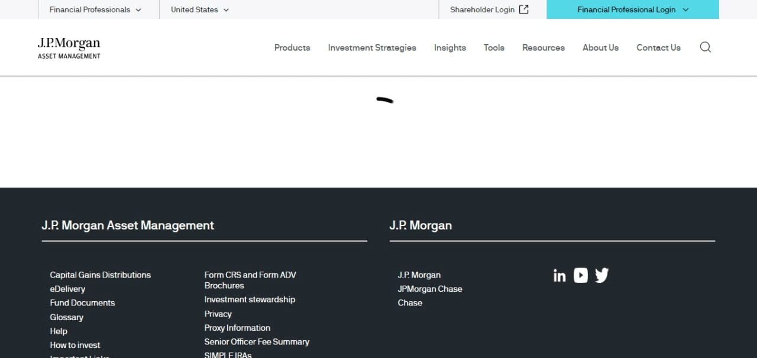The width and height of the screenshot is (757, 358).
Task: Open the Contact Us menu
Action: click(x=658, y=47)
